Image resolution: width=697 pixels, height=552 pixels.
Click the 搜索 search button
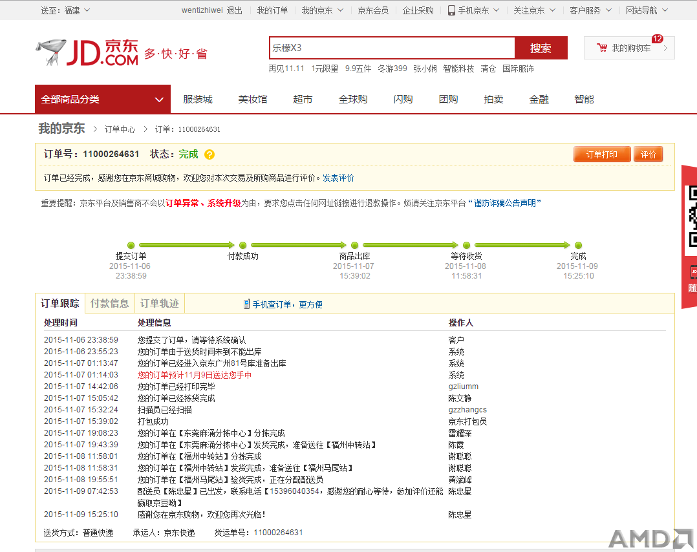[541, 48]
